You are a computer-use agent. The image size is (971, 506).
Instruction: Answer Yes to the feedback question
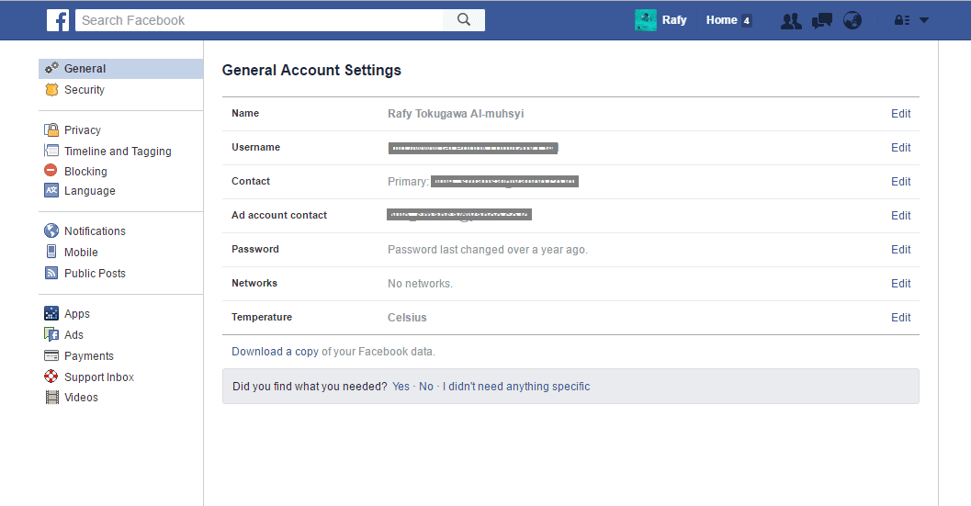click(401, 387)
